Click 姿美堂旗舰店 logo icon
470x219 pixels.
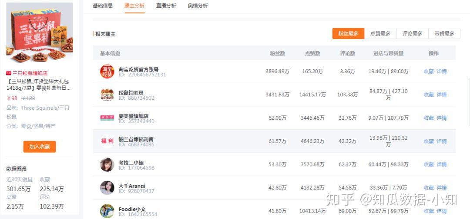(107, 118)
